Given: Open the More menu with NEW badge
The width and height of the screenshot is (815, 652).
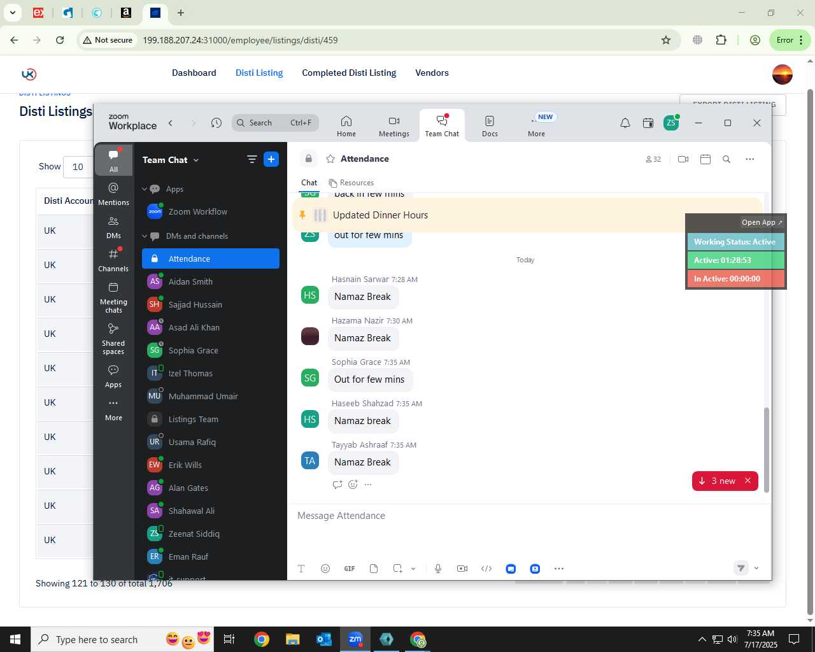Looking at the screenshot, I should point(537,126).
